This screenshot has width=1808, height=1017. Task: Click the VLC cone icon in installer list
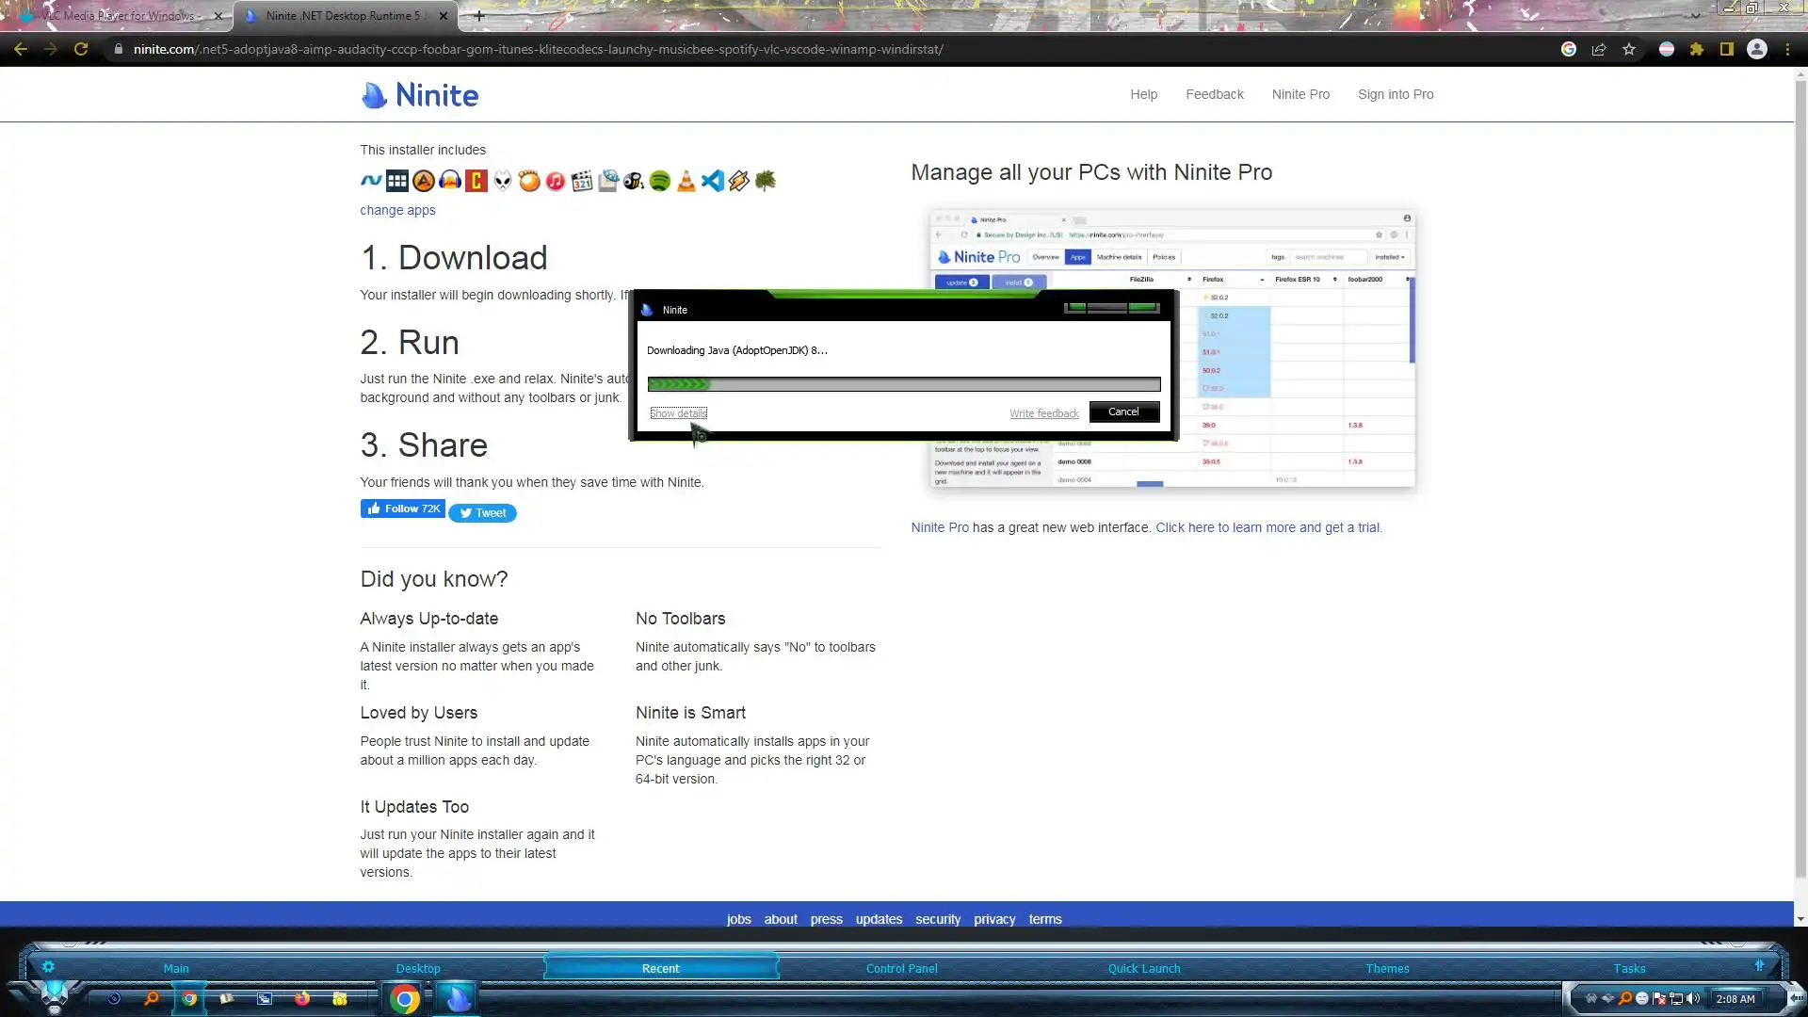click(686, 181)
